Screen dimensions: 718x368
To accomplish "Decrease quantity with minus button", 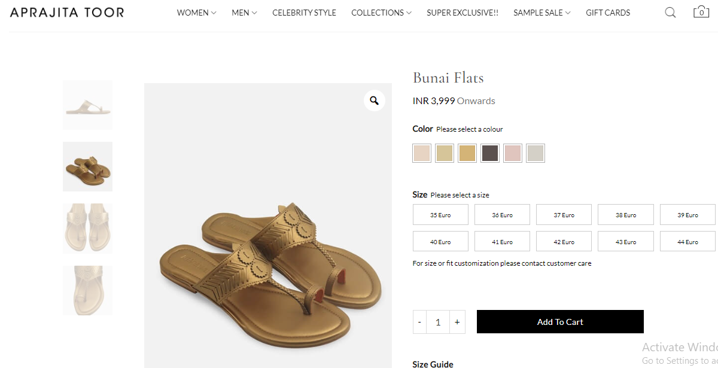I will pos(419,322).
